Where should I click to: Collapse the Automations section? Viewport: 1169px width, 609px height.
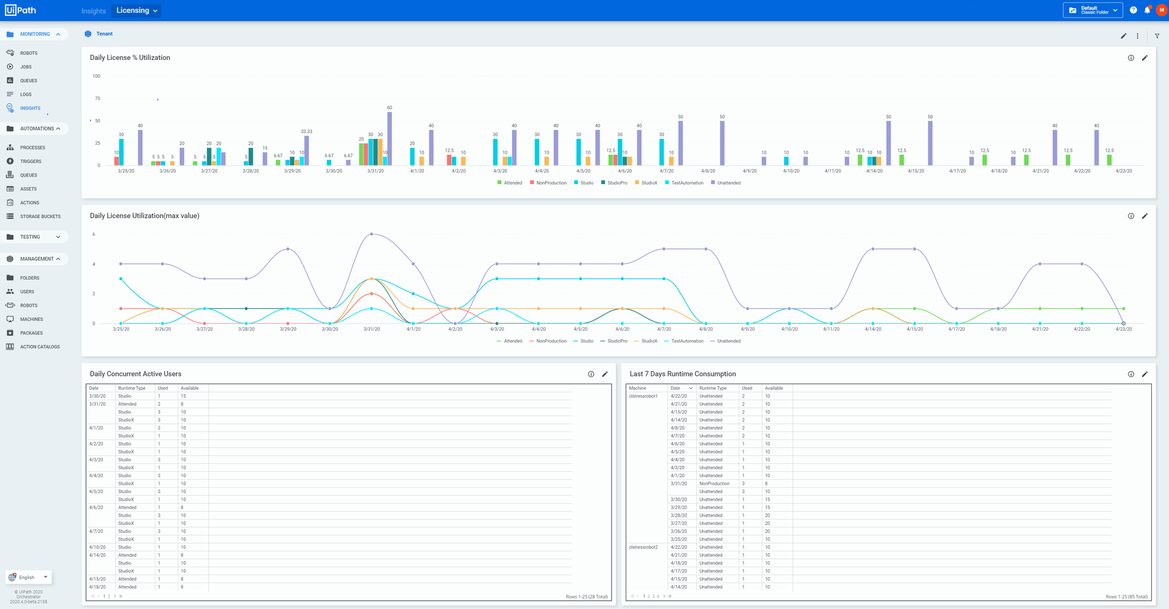coord(58,128)
